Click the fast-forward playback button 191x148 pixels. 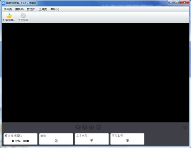point(92,127)
